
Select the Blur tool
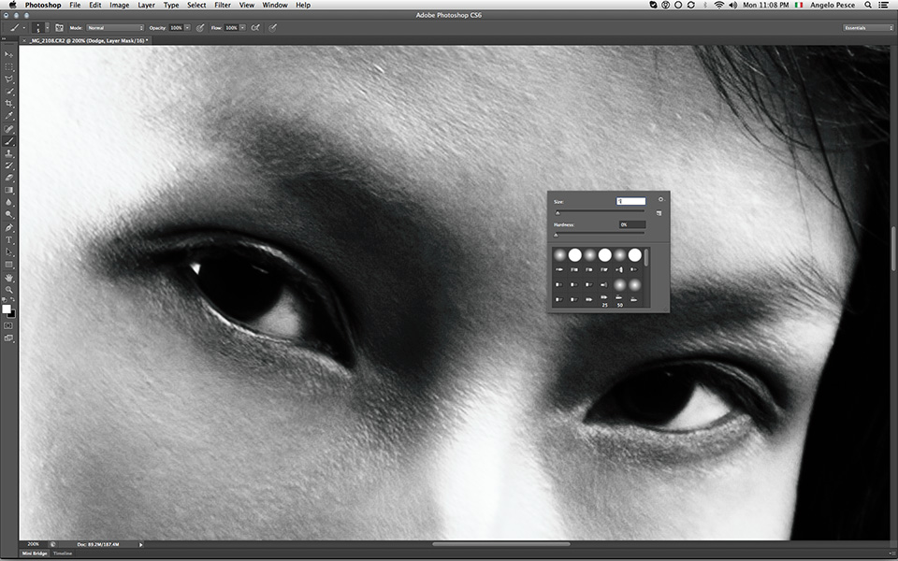point(8,203)
